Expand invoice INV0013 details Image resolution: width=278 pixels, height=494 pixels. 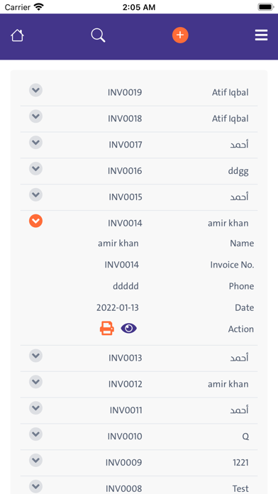click(36, 356)
